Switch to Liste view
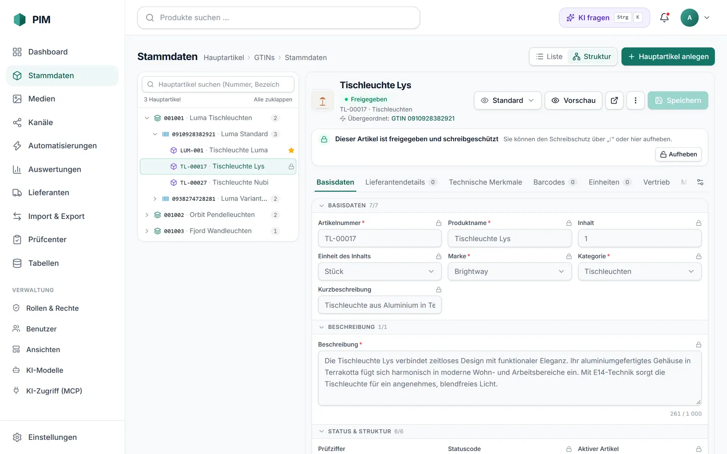The image size is (727, 454). point(549,56)
